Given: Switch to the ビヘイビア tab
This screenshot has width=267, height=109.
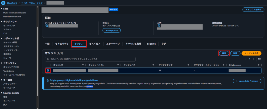Looking at the screenshot, I should pos(95,44).
